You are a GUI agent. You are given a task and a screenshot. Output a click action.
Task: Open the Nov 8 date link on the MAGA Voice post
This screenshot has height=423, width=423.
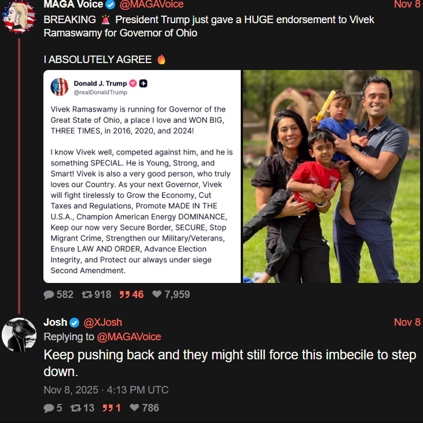pyautogui.click(x=407, y=5)
